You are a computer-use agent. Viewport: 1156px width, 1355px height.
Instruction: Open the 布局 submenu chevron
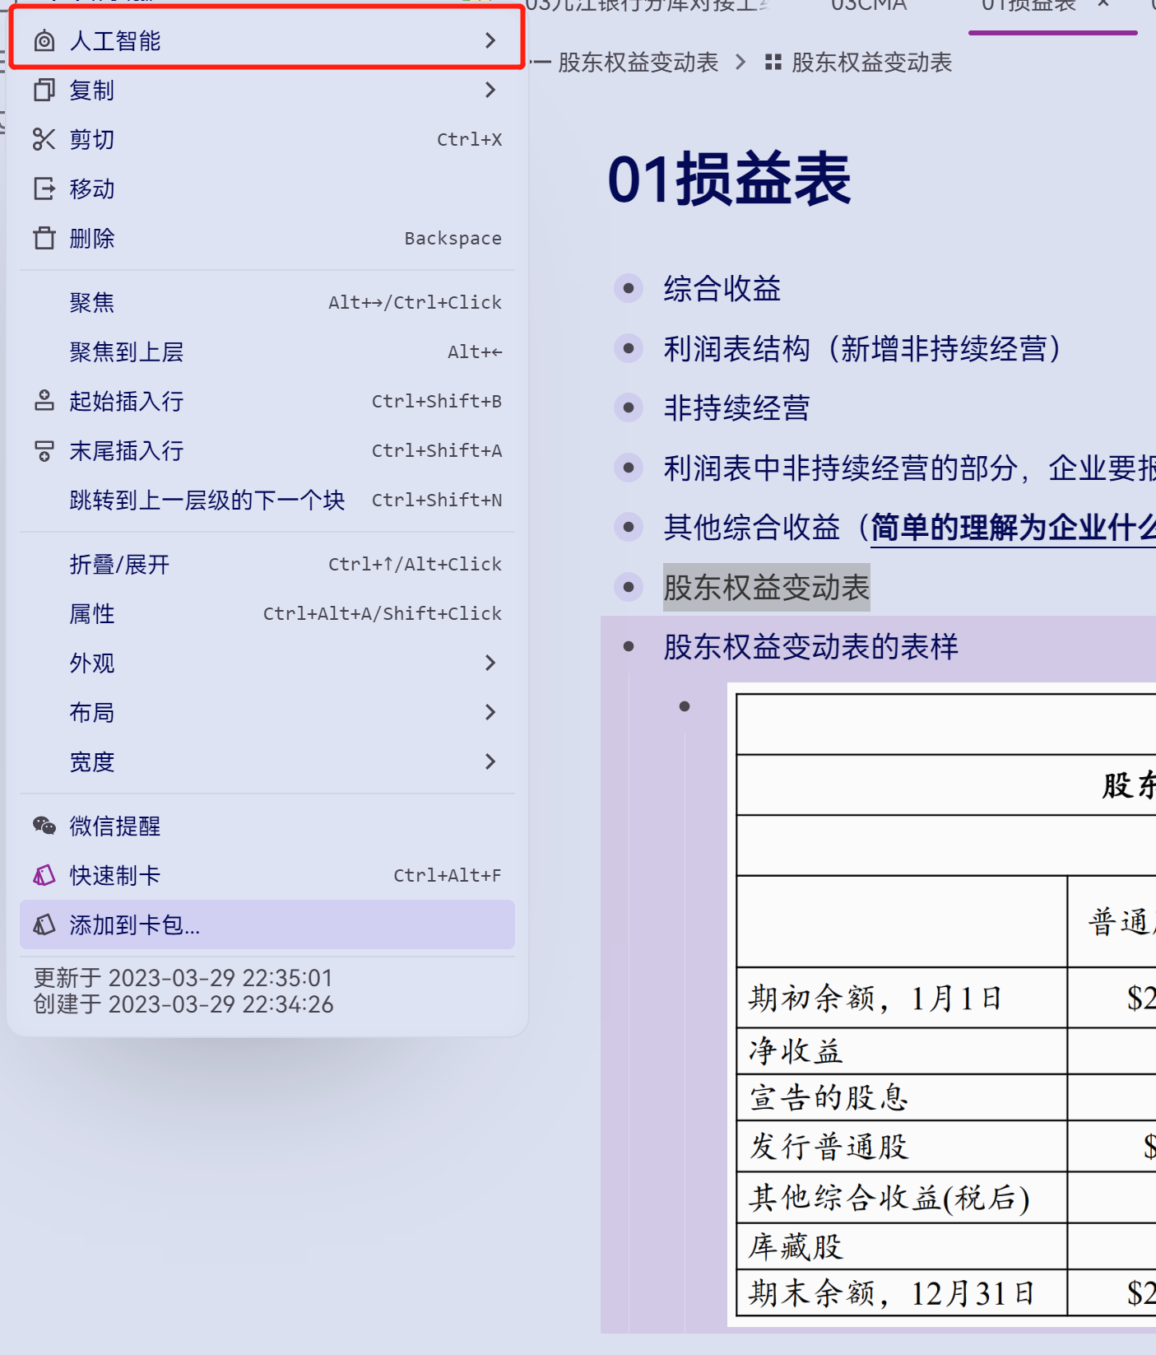(490, 713)
